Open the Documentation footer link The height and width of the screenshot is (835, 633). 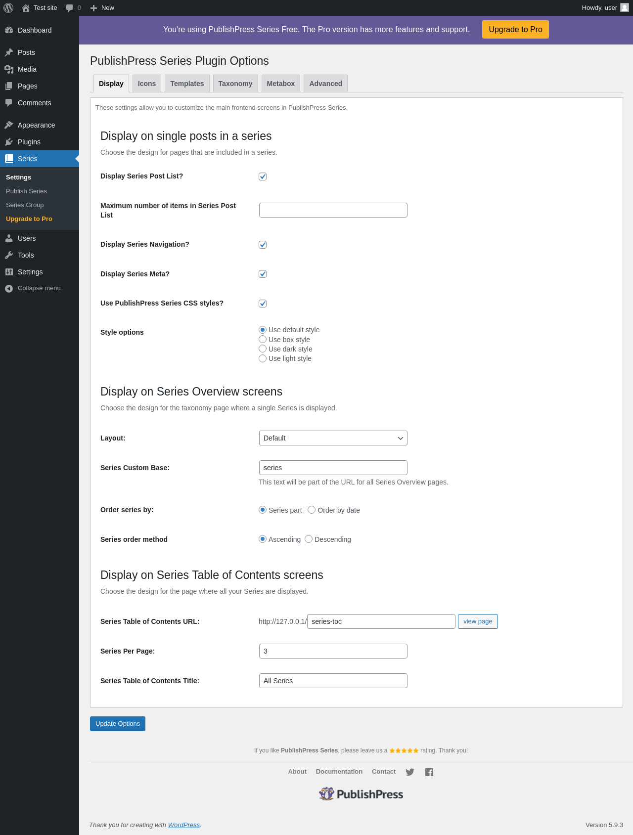pyautogui.click(x=339, y=772)
